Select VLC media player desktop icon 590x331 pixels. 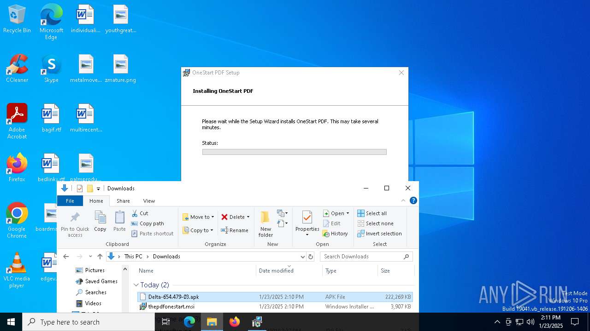coord(17,270)
